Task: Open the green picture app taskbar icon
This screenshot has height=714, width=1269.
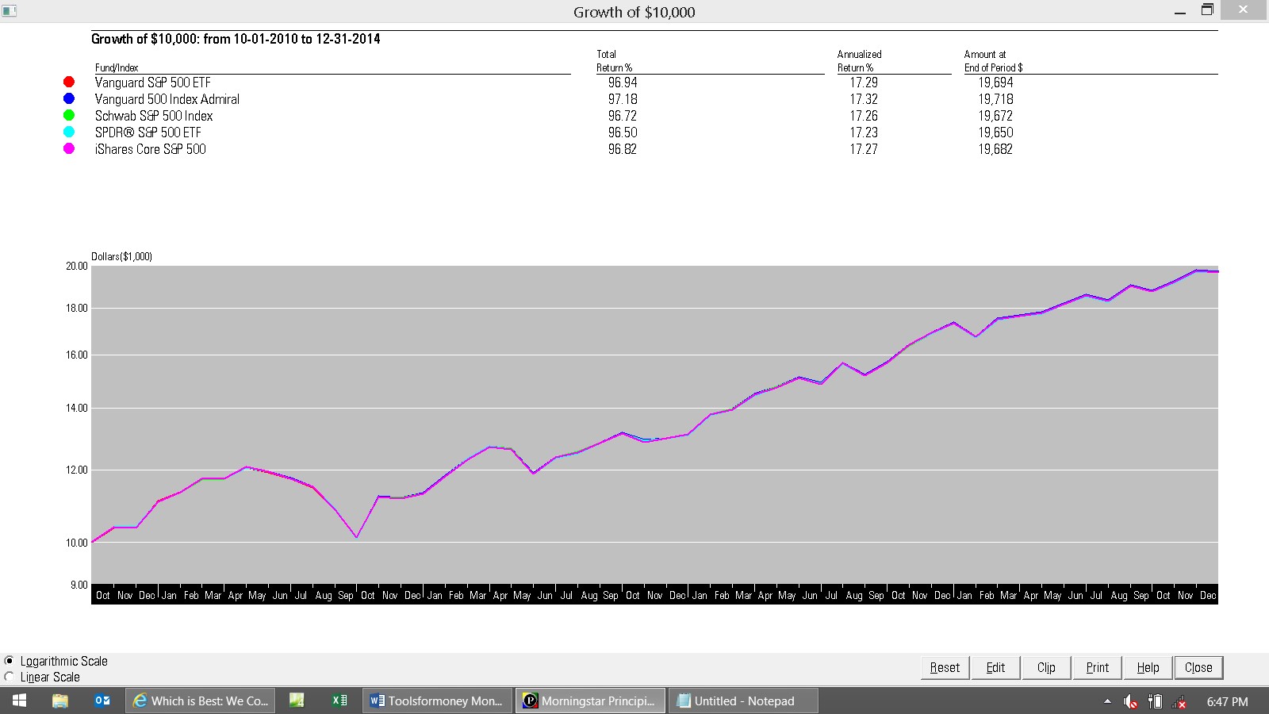Action: click(x=297, y=701)
